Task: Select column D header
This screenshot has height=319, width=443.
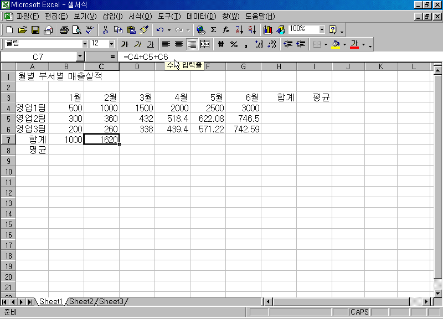Action: 137,66
